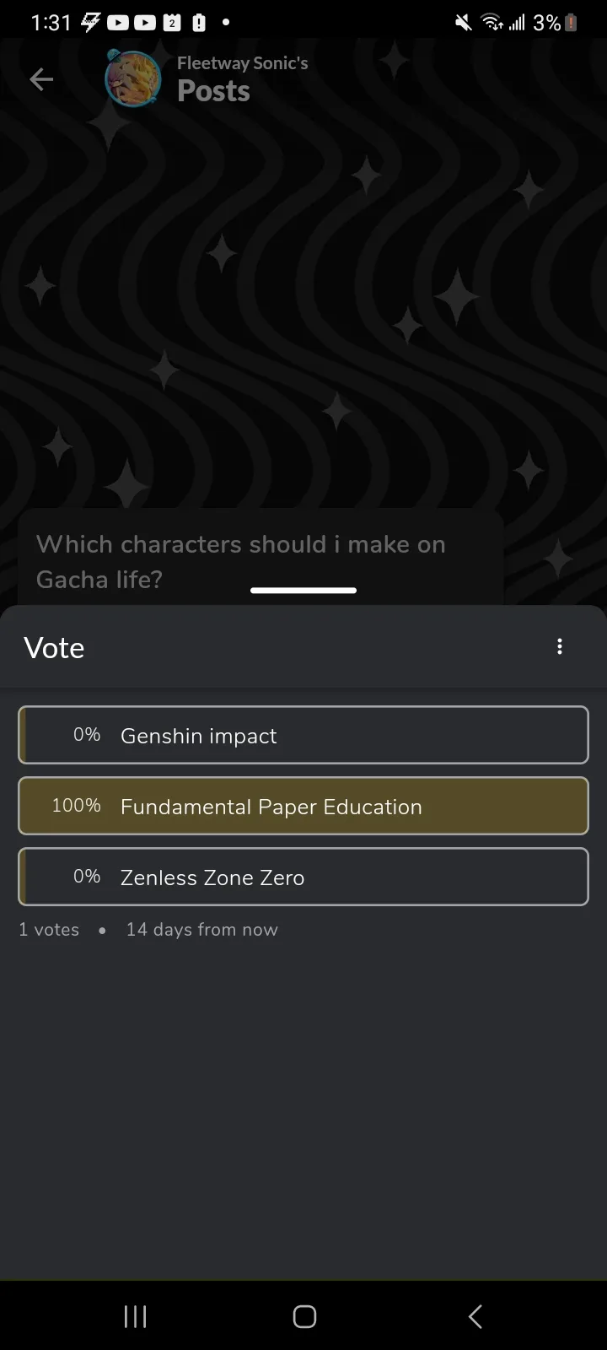Tap the muted sound icon in status bar

(x=464, y=23)
